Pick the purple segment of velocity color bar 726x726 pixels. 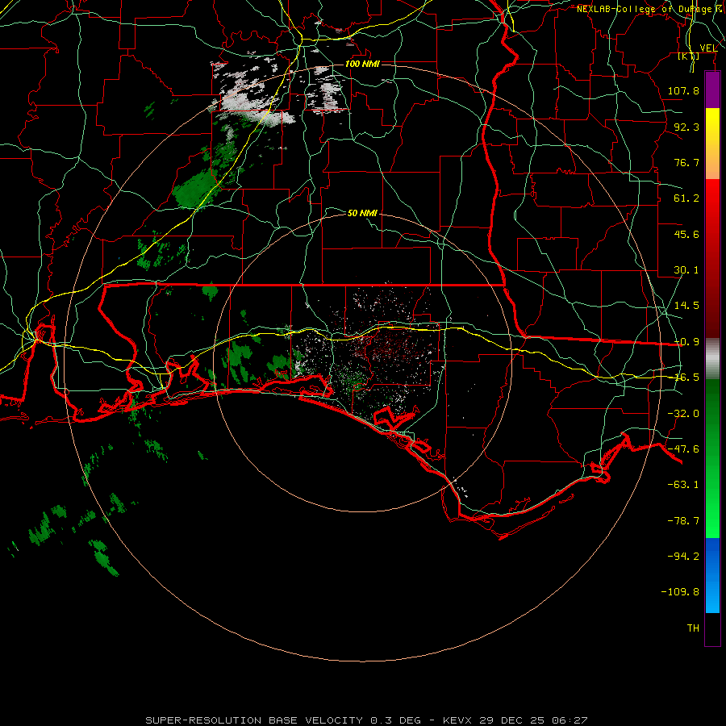pos(712,90)
